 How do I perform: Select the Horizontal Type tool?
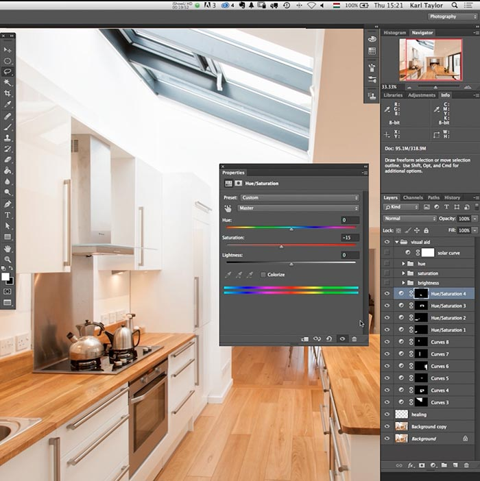8,215
